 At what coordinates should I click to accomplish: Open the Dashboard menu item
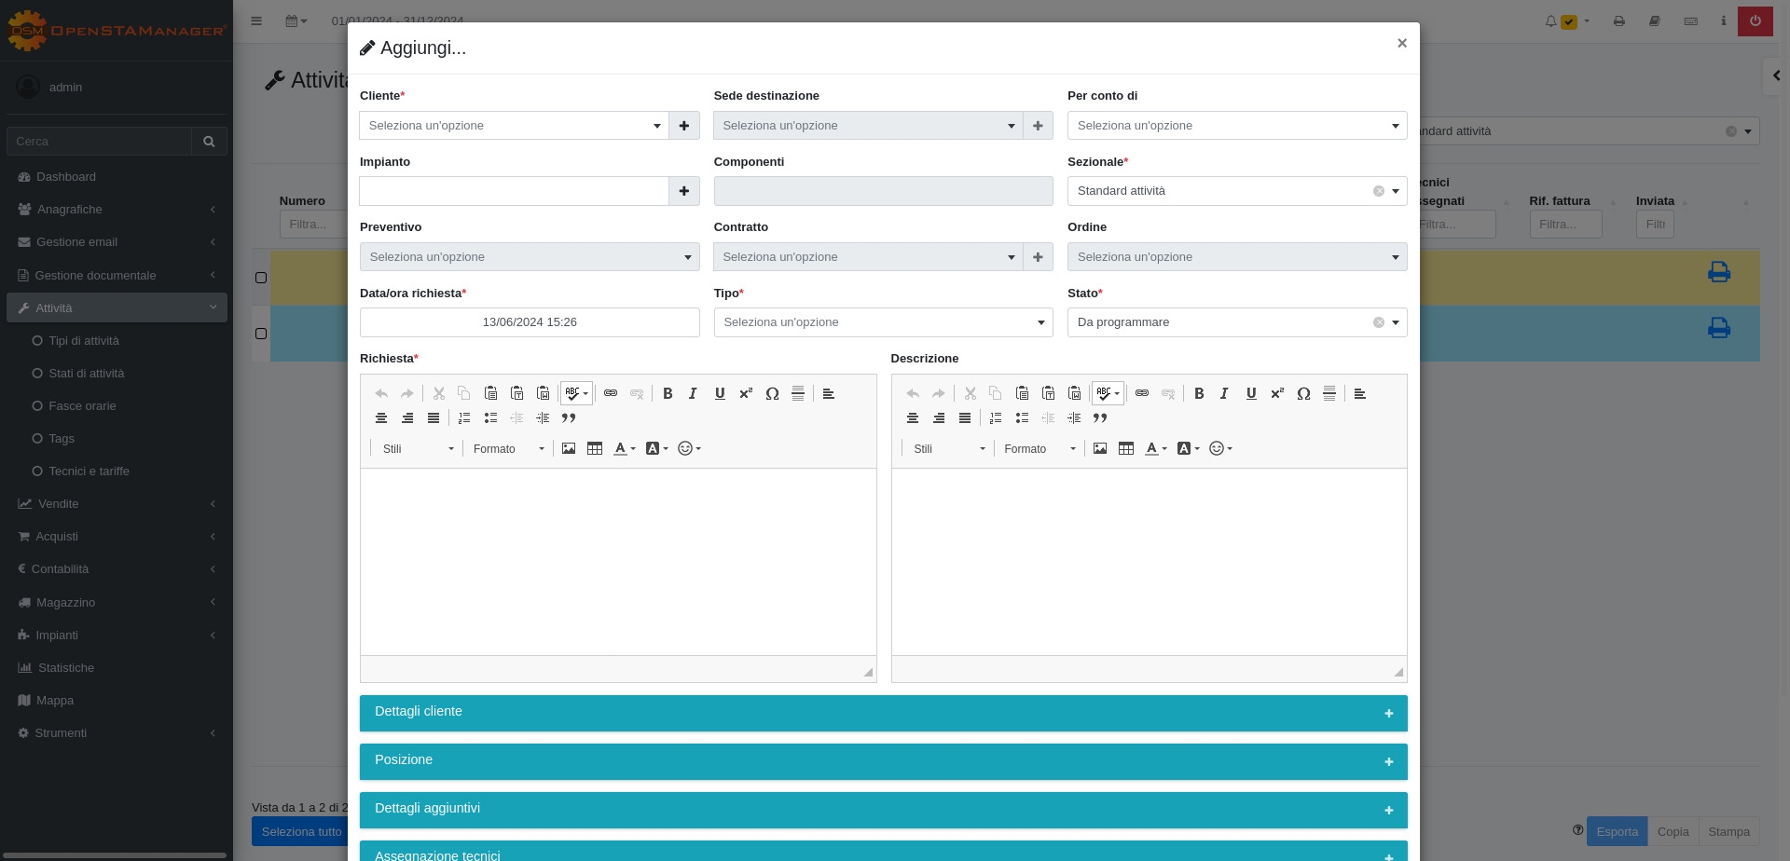click(x=66, y=177)
